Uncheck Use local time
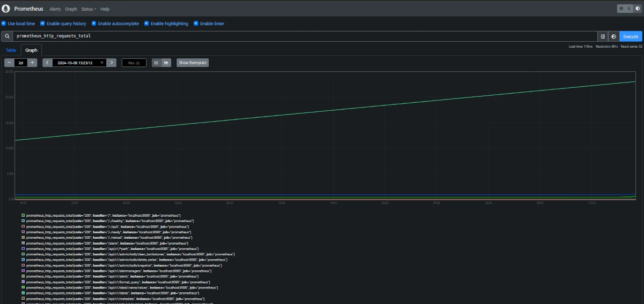The image size is (644, 304). [4, 24]
